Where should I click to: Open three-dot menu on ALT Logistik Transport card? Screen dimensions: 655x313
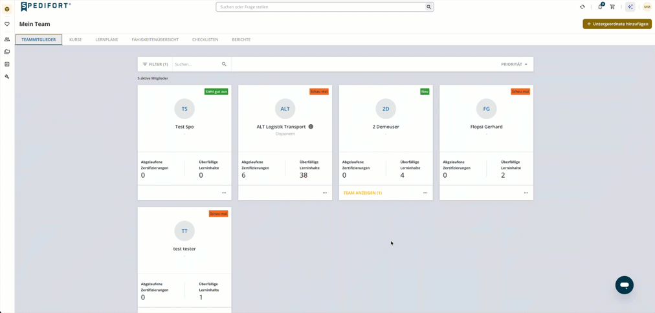(x=324, y=193)
